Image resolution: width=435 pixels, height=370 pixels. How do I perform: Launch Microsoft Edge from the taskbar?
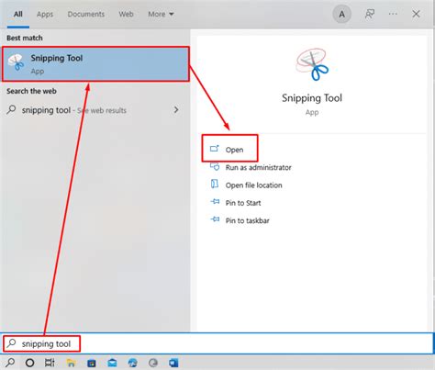tap(132, 363)
